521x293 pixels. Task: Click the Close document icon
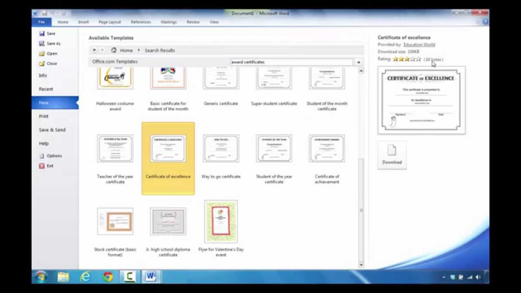coord(42,63)
